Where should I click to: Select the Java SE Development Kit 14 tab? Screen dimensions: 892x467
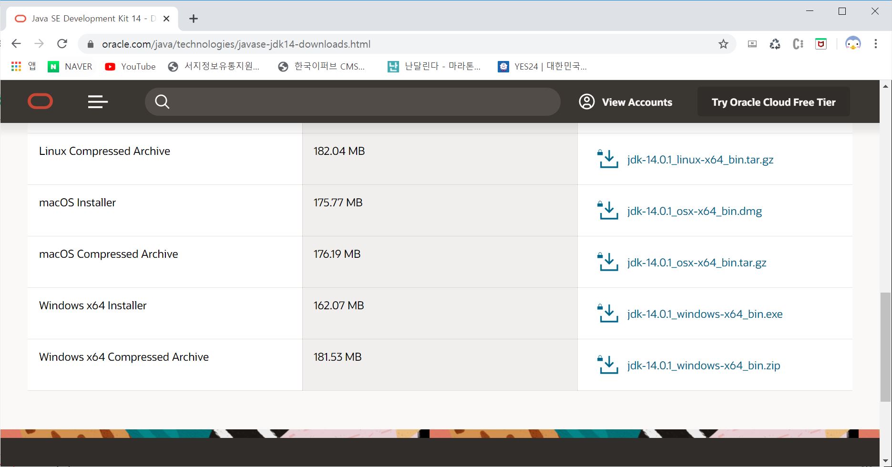(x=92, y=19)
